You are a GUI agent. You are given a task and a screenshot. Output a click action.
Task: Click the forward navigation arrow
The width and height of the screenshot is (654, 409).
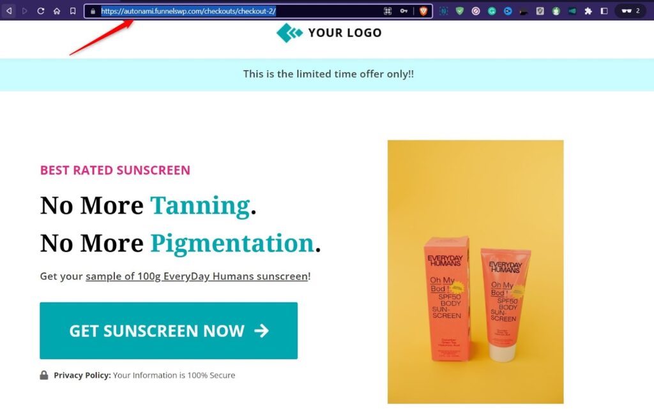25,11
